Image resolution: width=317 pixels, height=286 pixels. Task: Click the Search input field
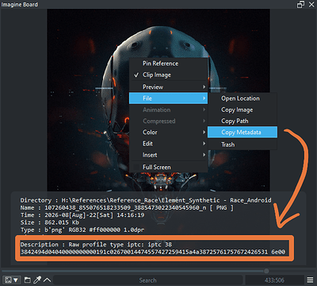click(147, 280)
